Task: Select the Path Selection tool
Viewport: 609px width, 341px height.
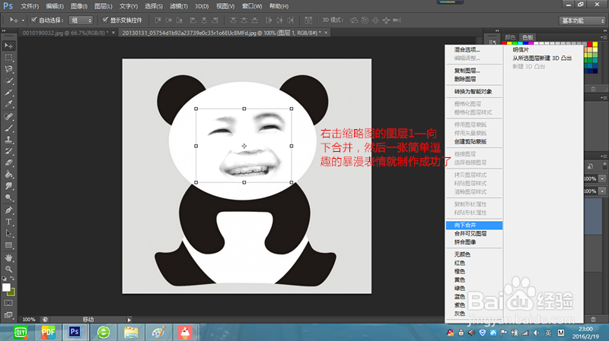Action: pyautogui.click(x=8, y=233)
